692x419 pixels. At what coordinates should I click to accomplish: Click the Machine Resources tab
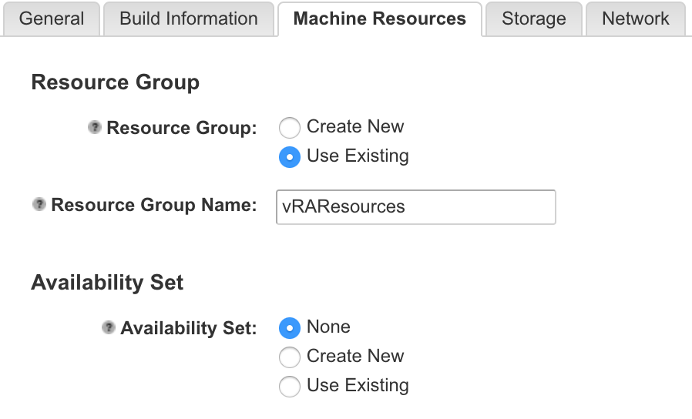coord(379,19)
